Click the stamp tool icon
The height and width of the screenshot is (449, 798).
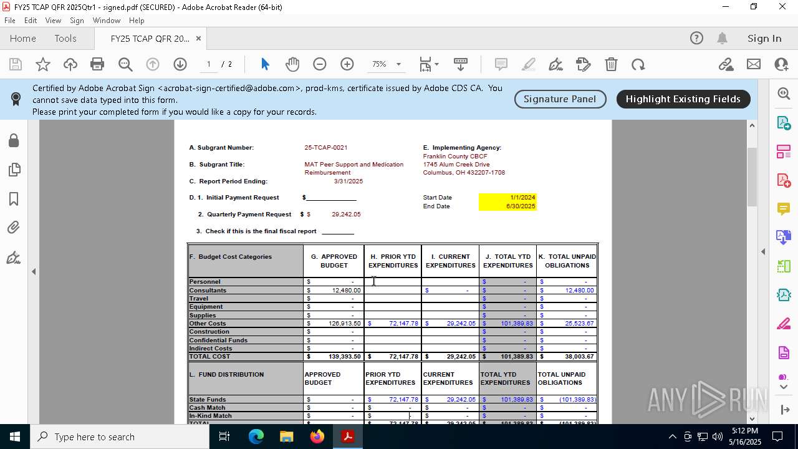[x=583, y=64]
